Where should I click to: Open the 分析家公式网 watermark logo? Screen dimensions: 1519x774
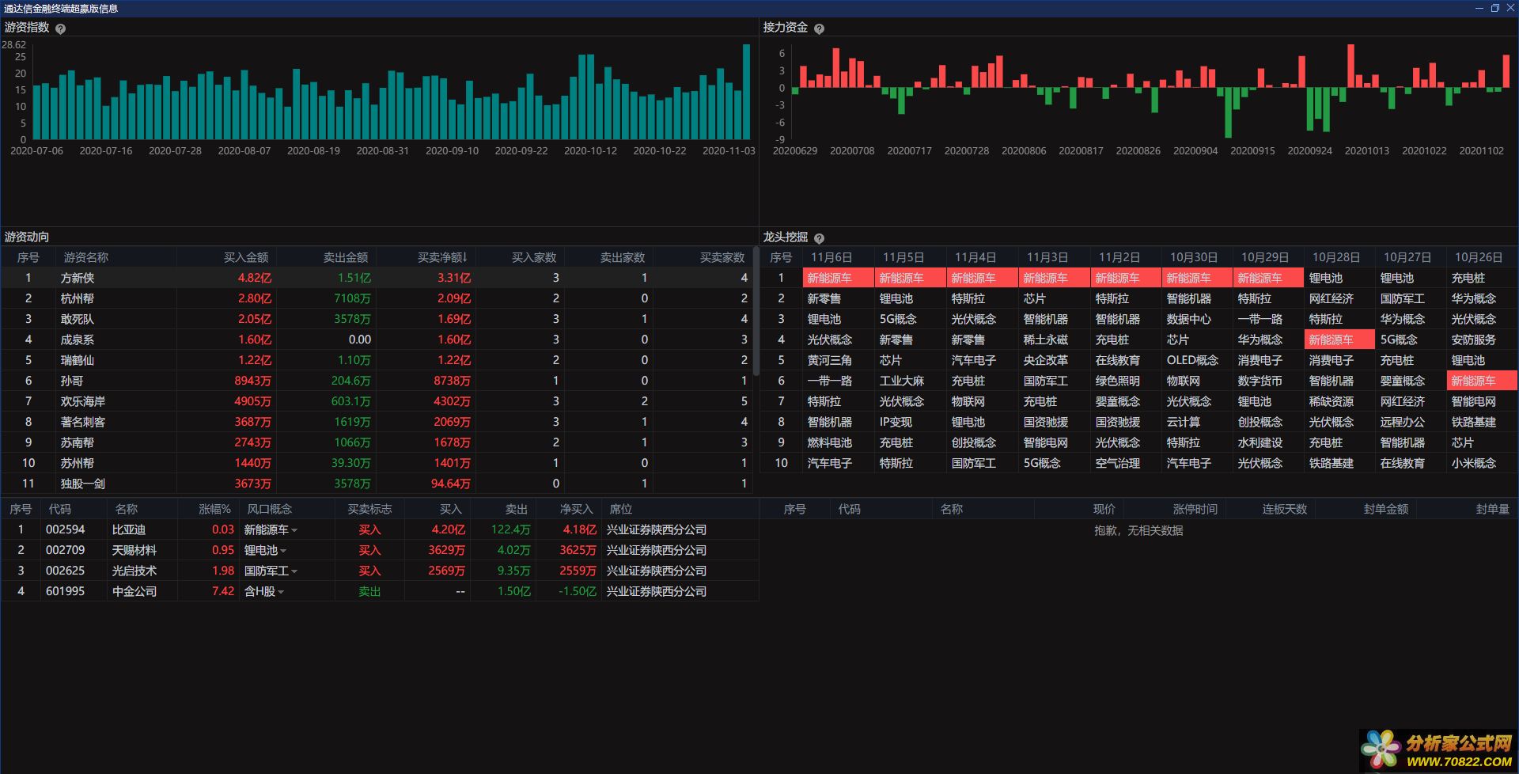click(1437, 749)
